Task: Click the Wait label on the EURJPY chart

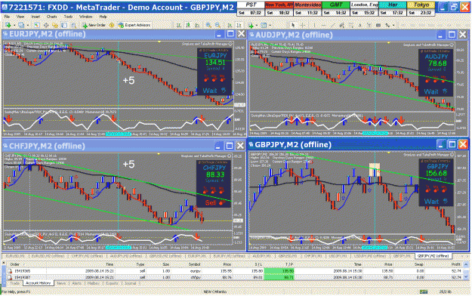Action: (210, 91)
